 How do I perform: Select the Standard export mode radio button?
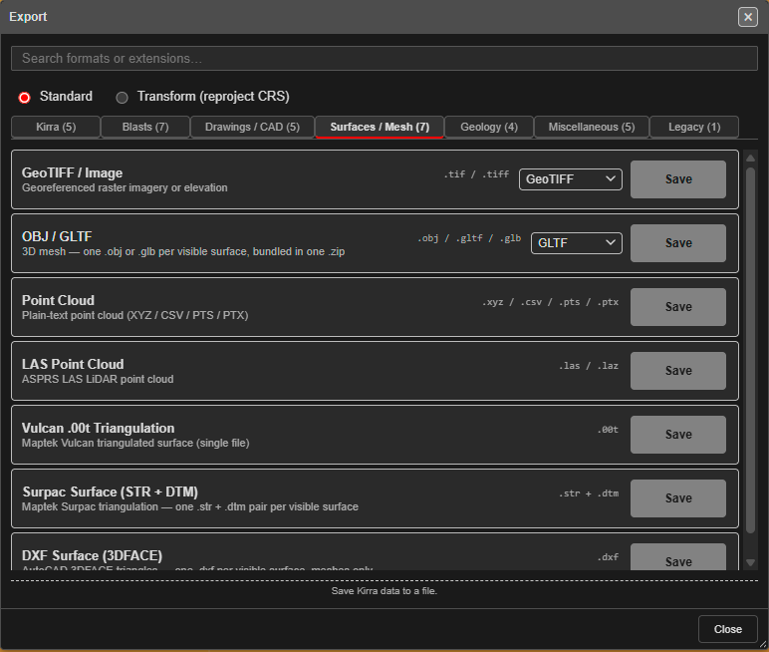[x=24, y=98]
